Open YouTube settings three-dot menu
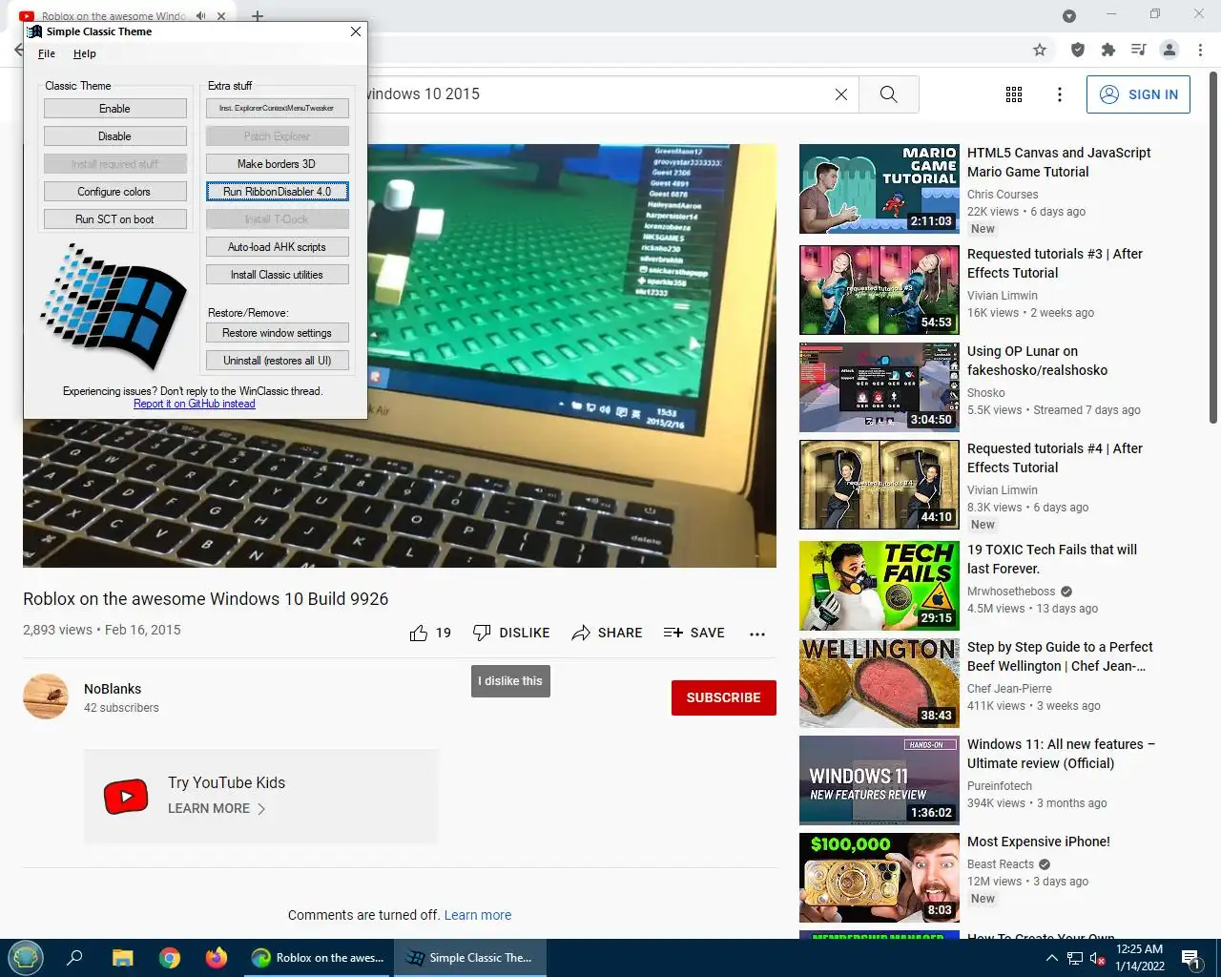Image resolution: width=1221 pixels, height=977 pixels. tap(1060, 94)
